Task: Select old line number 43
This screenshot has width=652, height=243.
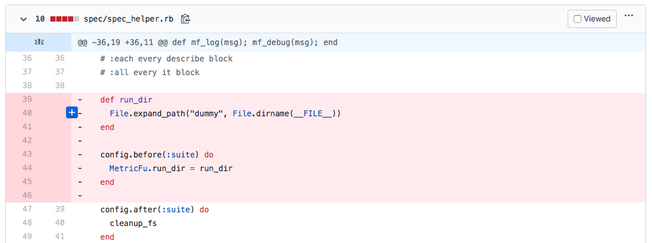Action: (x=27, y=154)
